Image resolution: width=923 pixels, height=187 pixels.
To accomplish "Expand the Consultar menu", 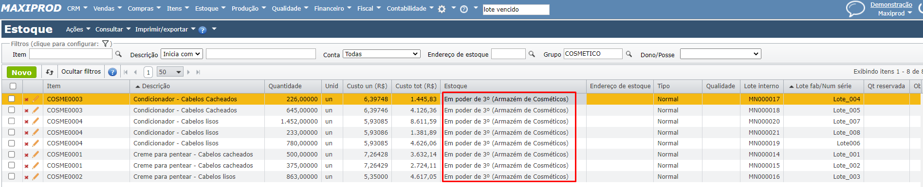I will (x=113, y=30).
